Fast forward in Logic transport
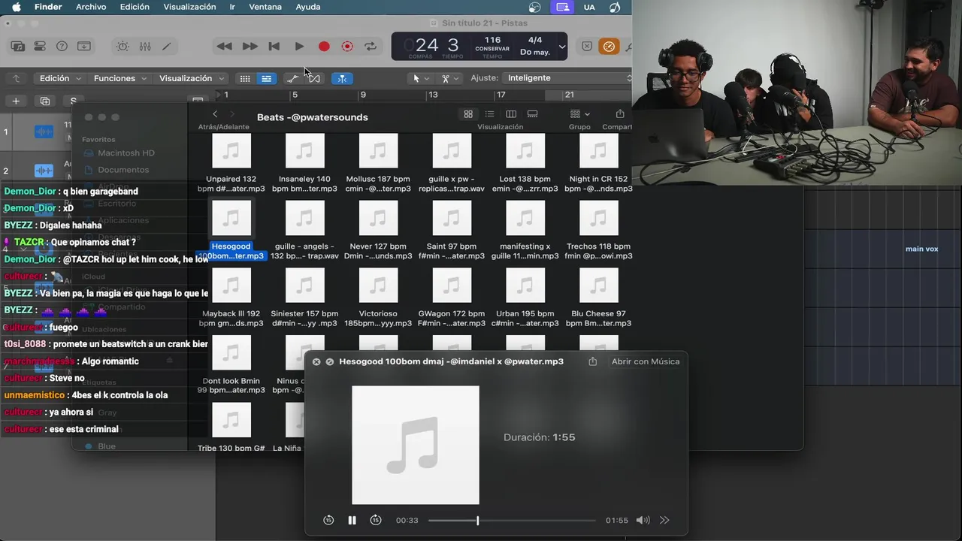 tap(250, 47)
